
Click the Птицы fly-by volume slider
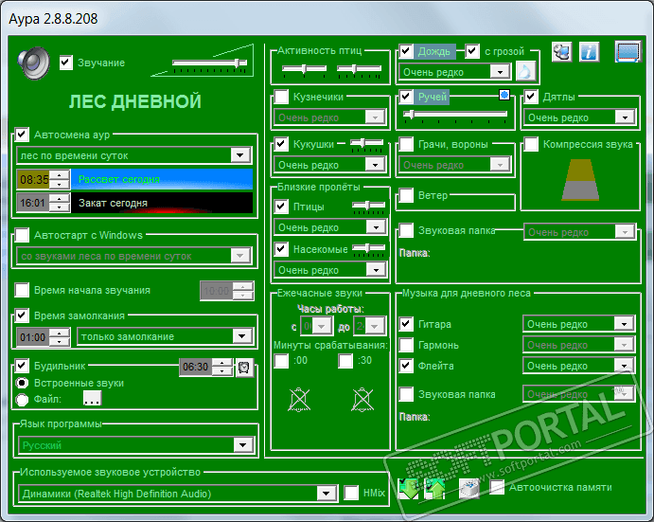[x=368, y=206]
